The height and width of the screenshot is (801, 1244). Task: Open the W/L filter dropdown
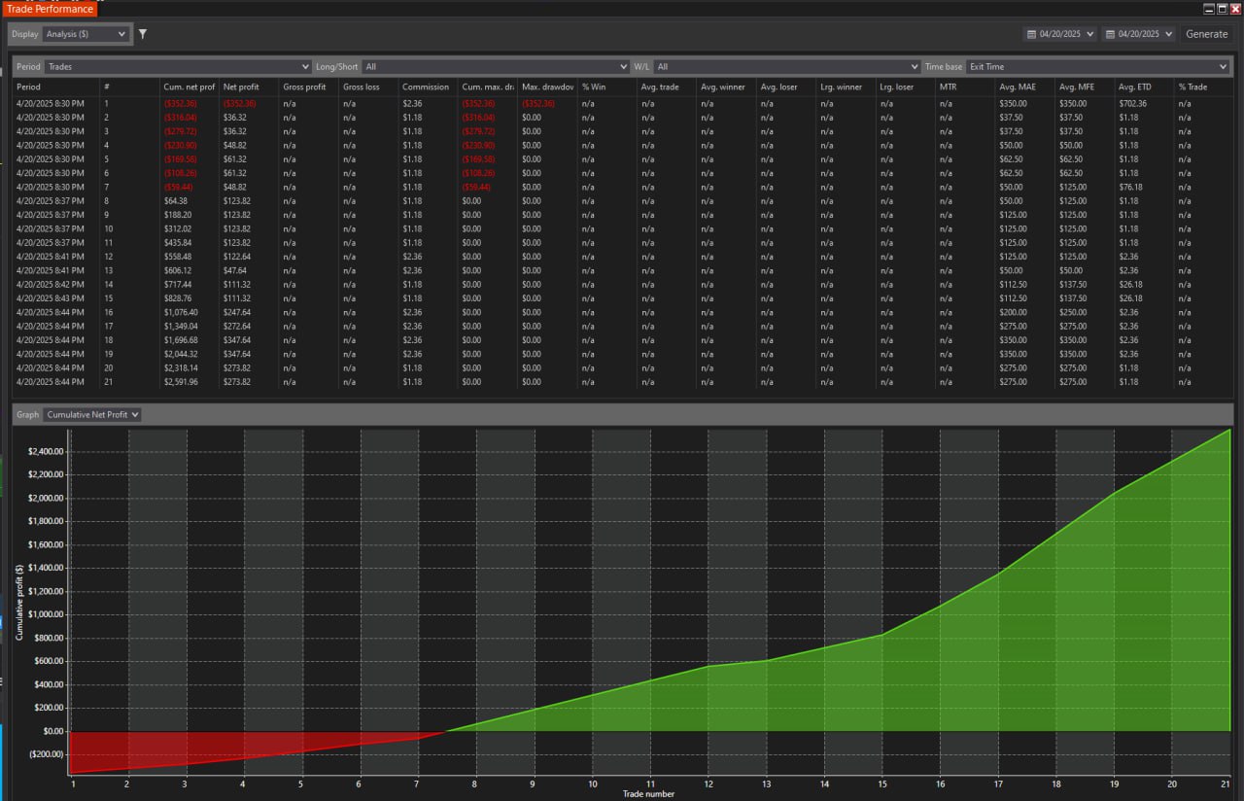point(787,67)
